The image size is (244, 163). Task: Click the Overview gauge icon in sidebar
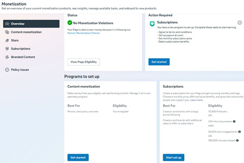[x=7, y=24]
